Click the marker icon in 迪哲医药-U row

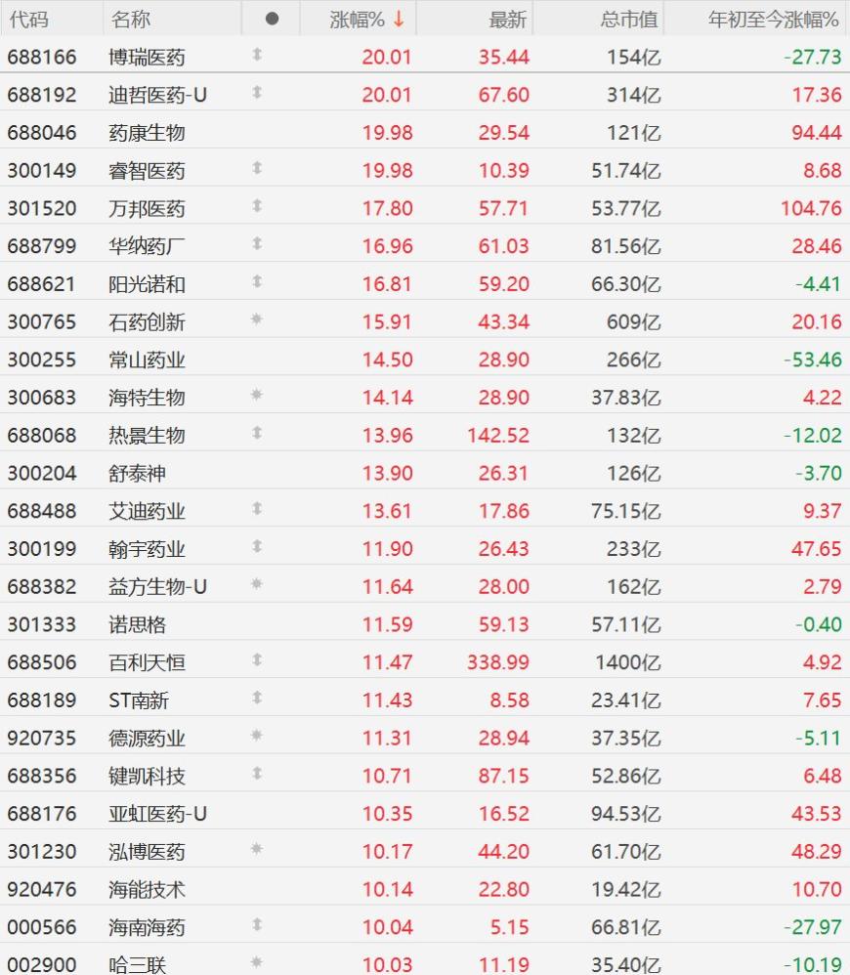[x=257, y=93]
